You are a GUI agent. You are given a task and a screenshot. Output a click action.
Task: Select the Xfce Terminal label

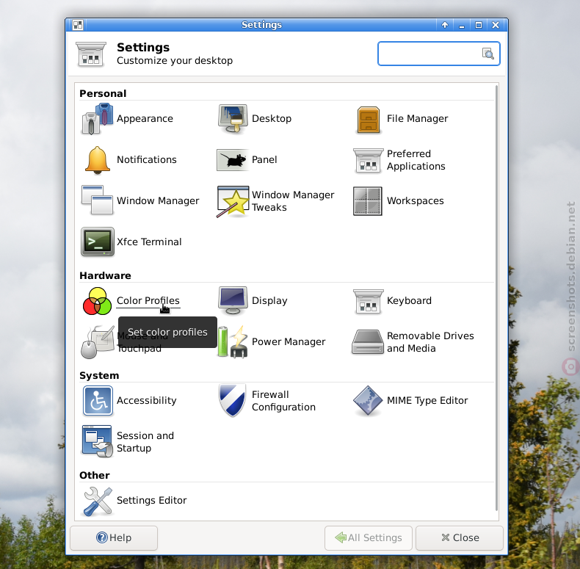click(x=150, y=242)
